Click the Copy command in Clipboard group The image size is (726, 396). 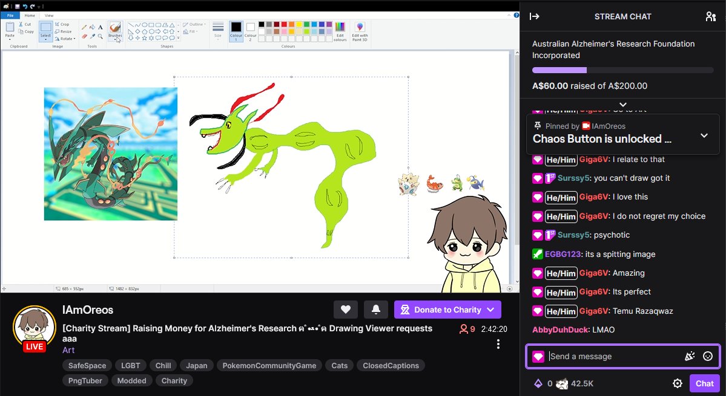click(x=26, y=31)
